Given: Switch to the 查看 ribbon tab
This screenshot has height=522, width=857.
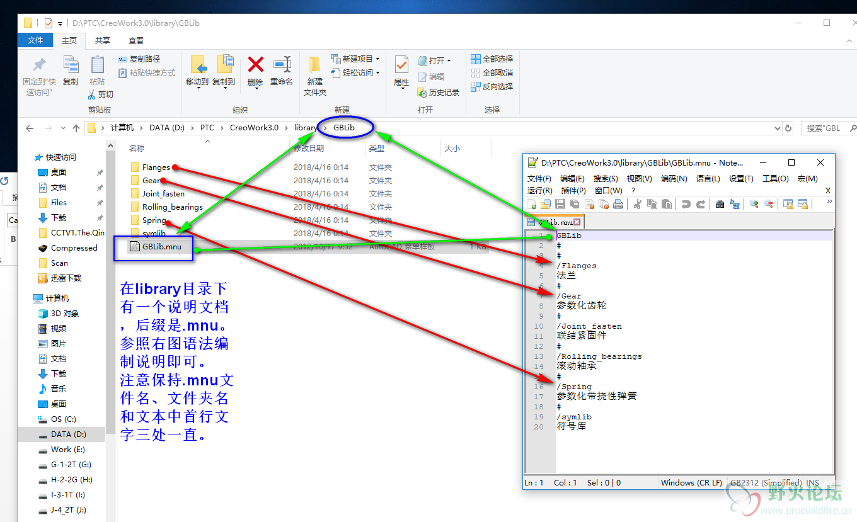Looking at the screenshot, I should 136,40.
